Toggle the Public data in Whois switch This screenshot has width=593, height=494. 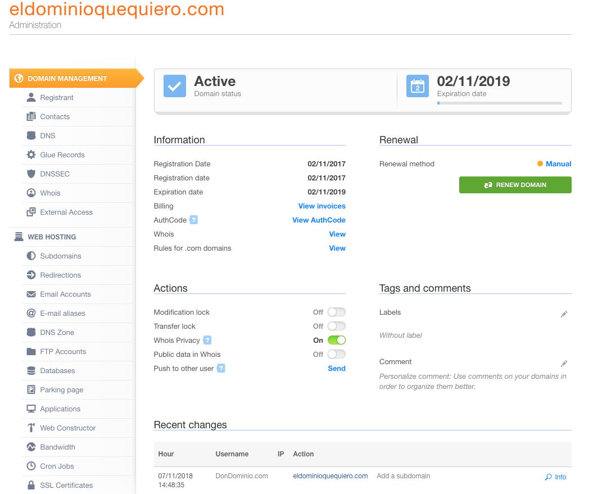pyautogui.click(x=337, y=354)
